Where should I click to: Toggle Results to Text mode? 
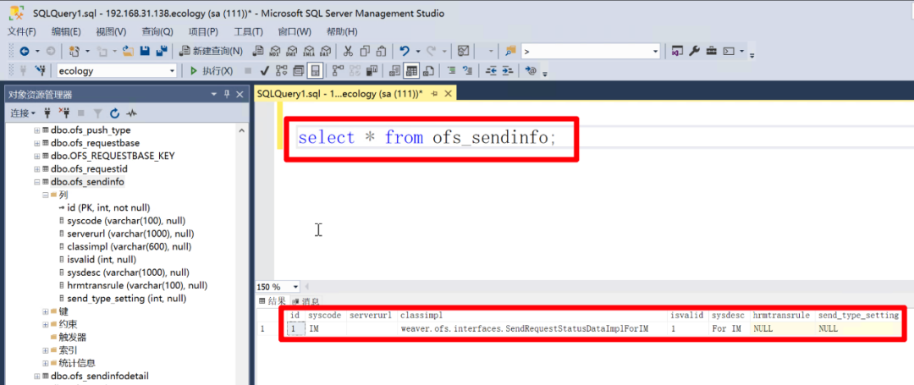394,70
